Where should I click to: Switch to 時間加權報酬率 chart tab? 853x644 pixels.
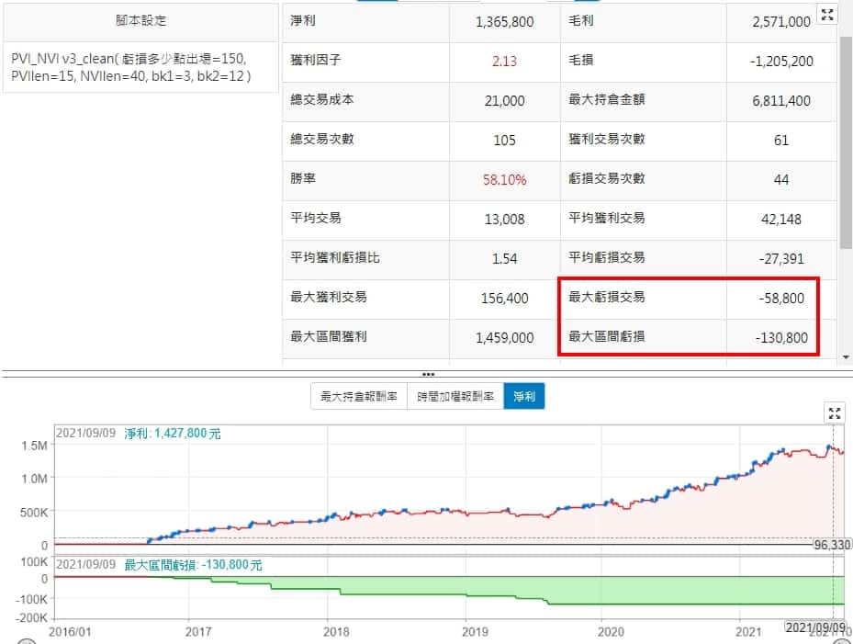455,396
